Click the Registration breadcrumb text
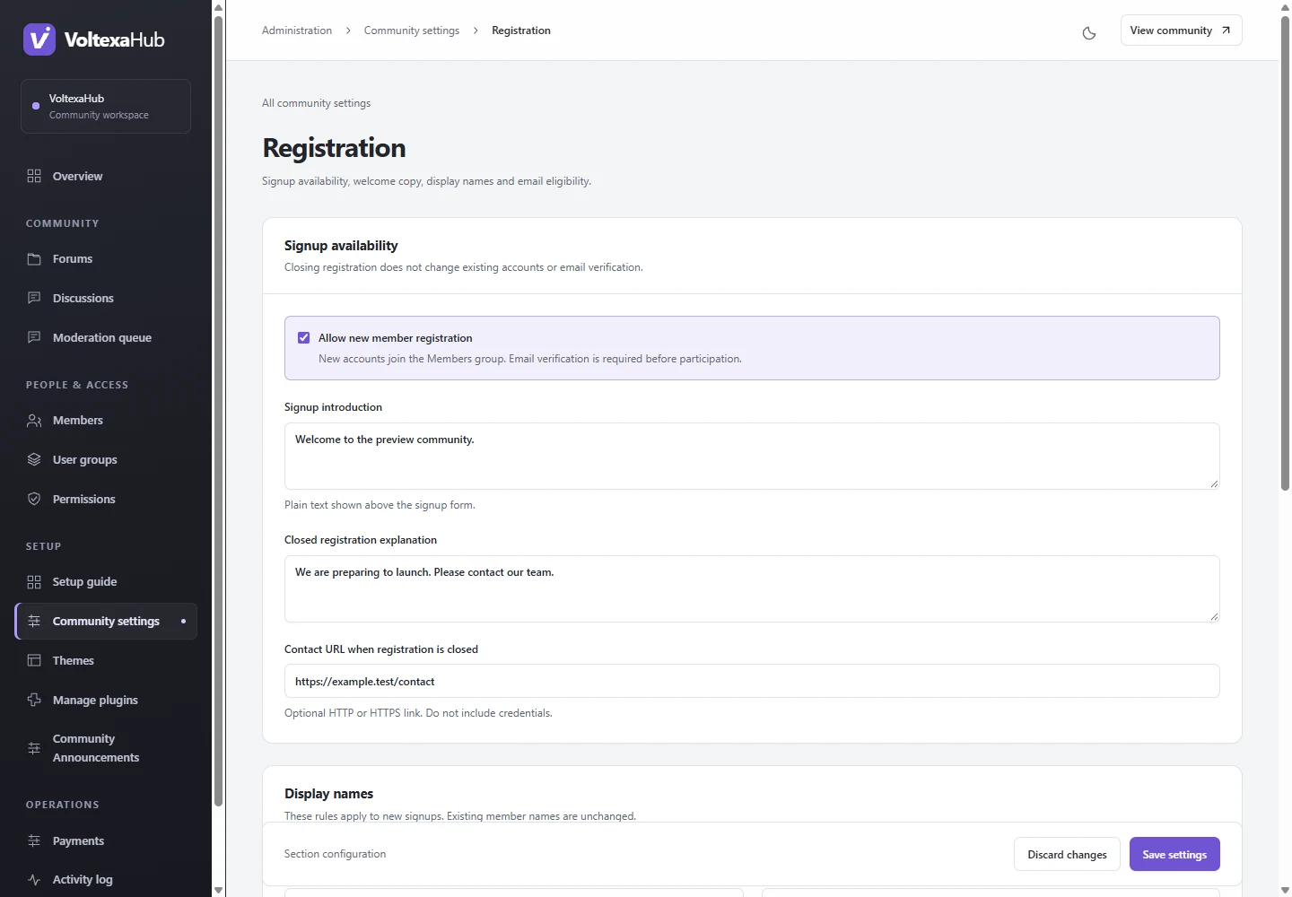The image size is (1292, 897). (x=521, y=30)
